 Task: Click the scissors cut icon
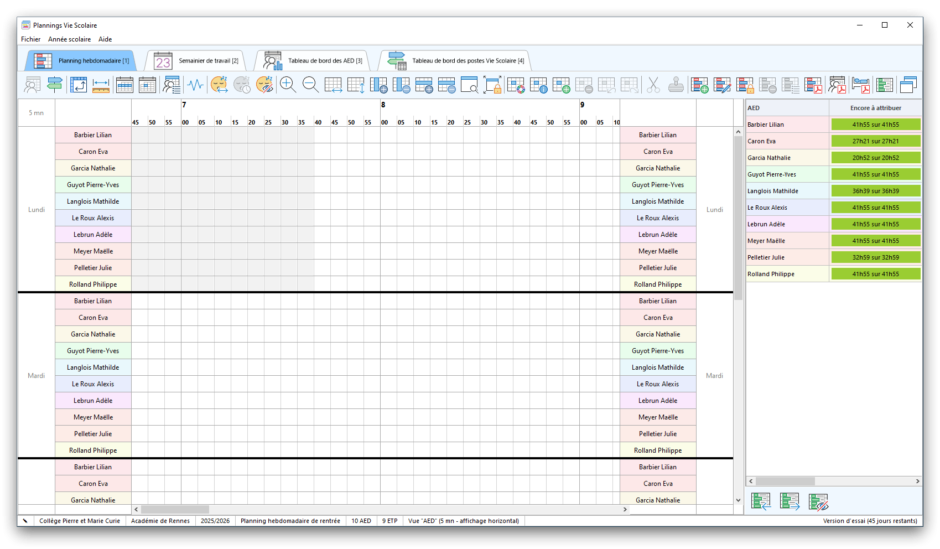click(653, 85)
